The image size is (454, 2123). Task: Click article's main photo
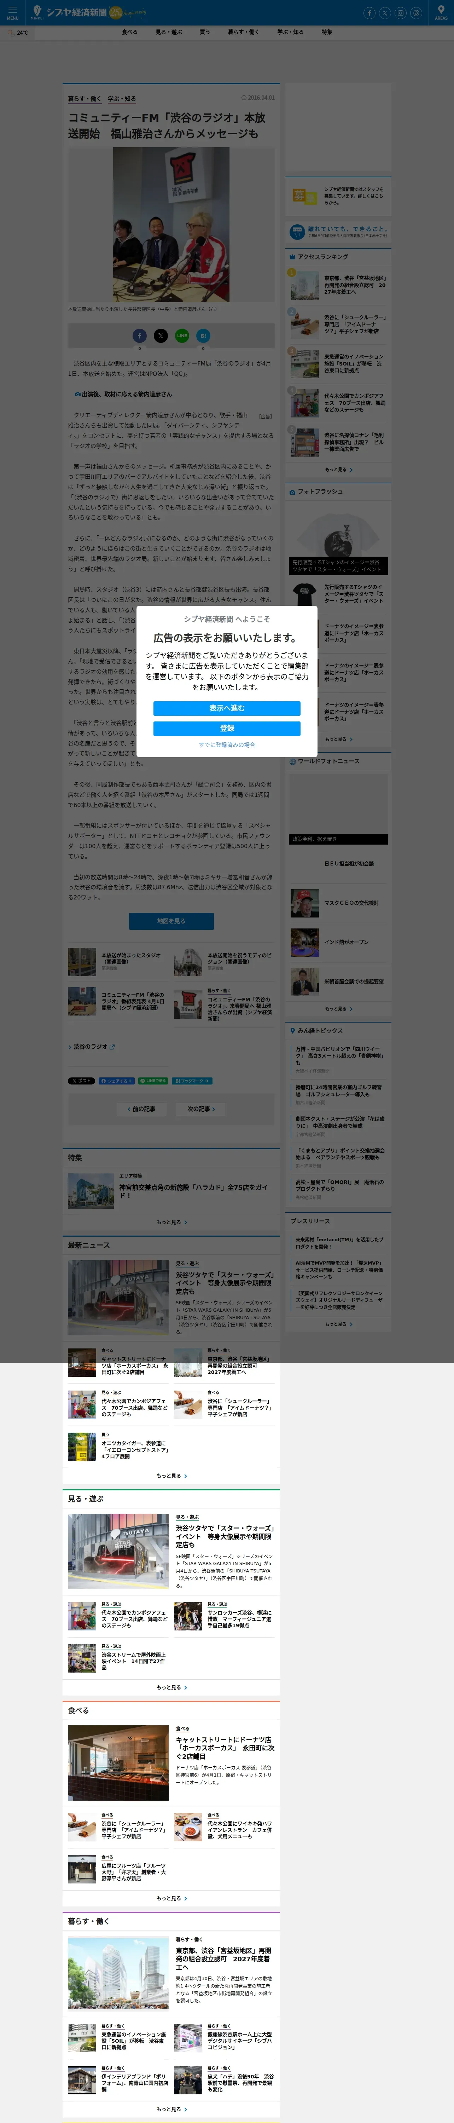pos(171,224)
